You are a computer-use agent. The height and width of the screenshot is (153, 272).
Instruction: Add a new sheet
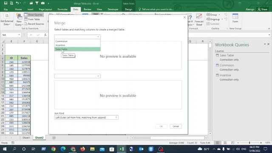(54, 138)
